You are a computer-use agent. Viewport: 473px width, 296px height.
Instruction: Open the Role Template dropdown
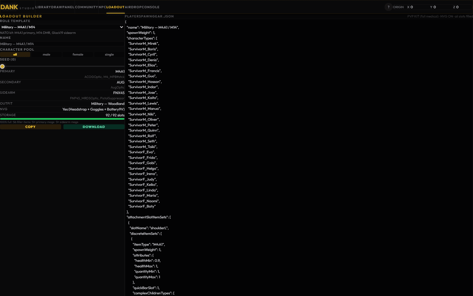pyautogui.click(x=62, y=27)
